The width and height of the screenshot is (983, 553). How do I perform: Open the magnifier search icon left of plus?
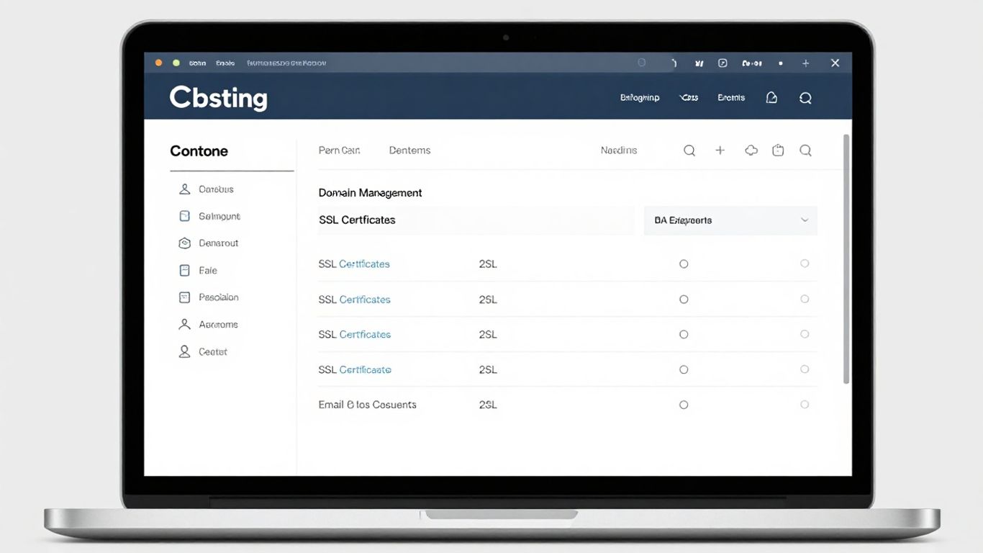point(689,150)
